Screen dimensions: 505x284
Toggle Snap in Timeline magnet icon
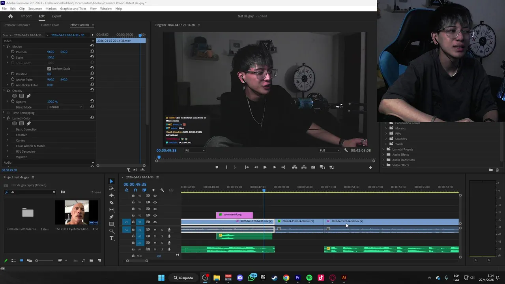[135, 190]
